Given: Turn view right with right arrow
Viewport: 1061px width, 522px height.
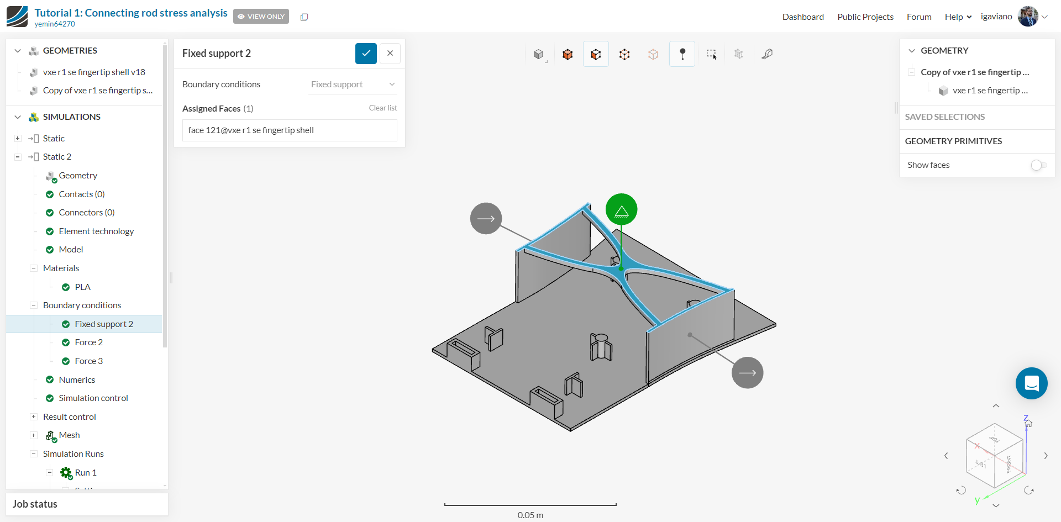Looking at the screenshot, I should pos(1046,456).
